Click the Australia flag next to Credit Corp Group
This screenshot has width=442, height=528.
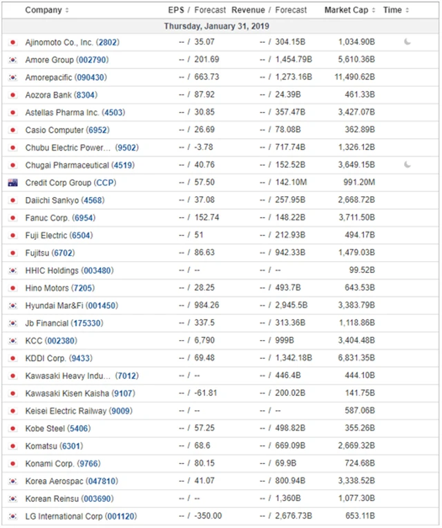pos(12,182)
